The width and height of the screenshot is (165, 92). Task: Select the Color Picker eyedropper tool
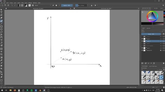coord(1,60)
